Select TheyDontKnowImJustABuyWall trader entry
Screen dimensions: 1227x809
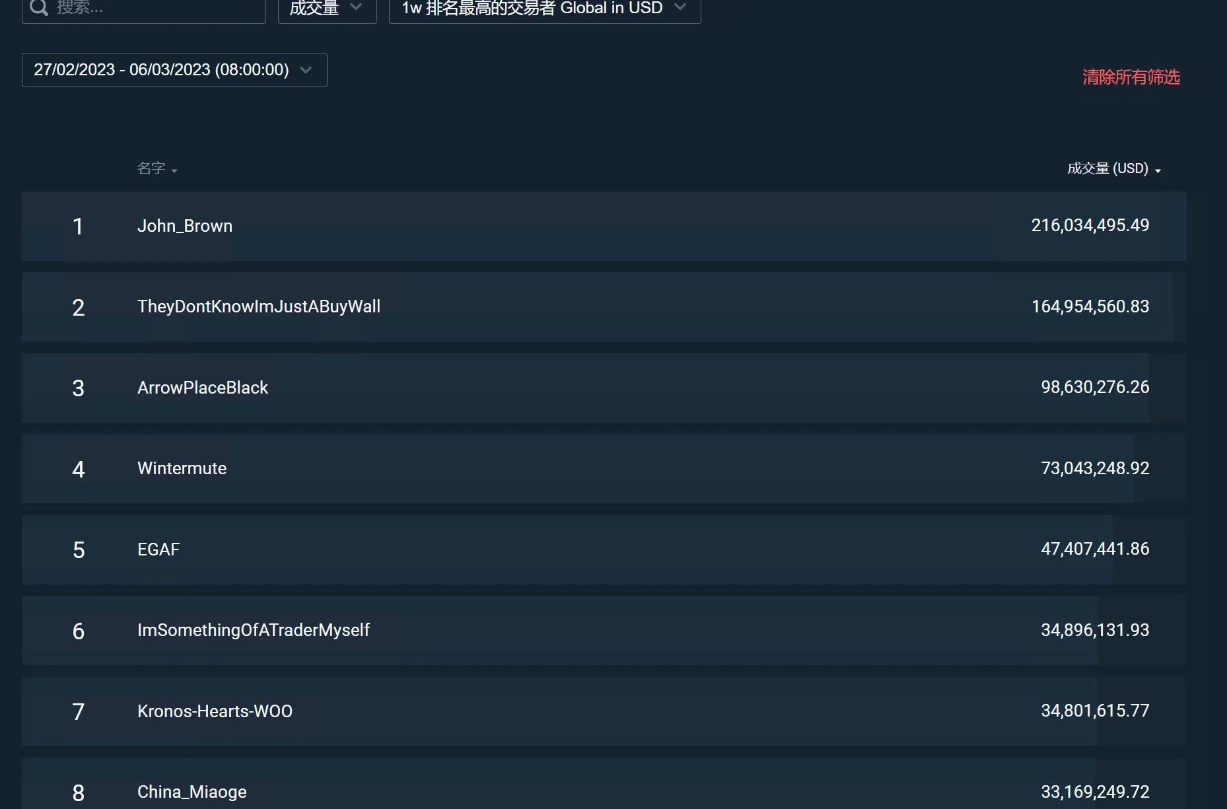[x=258, y=306]
